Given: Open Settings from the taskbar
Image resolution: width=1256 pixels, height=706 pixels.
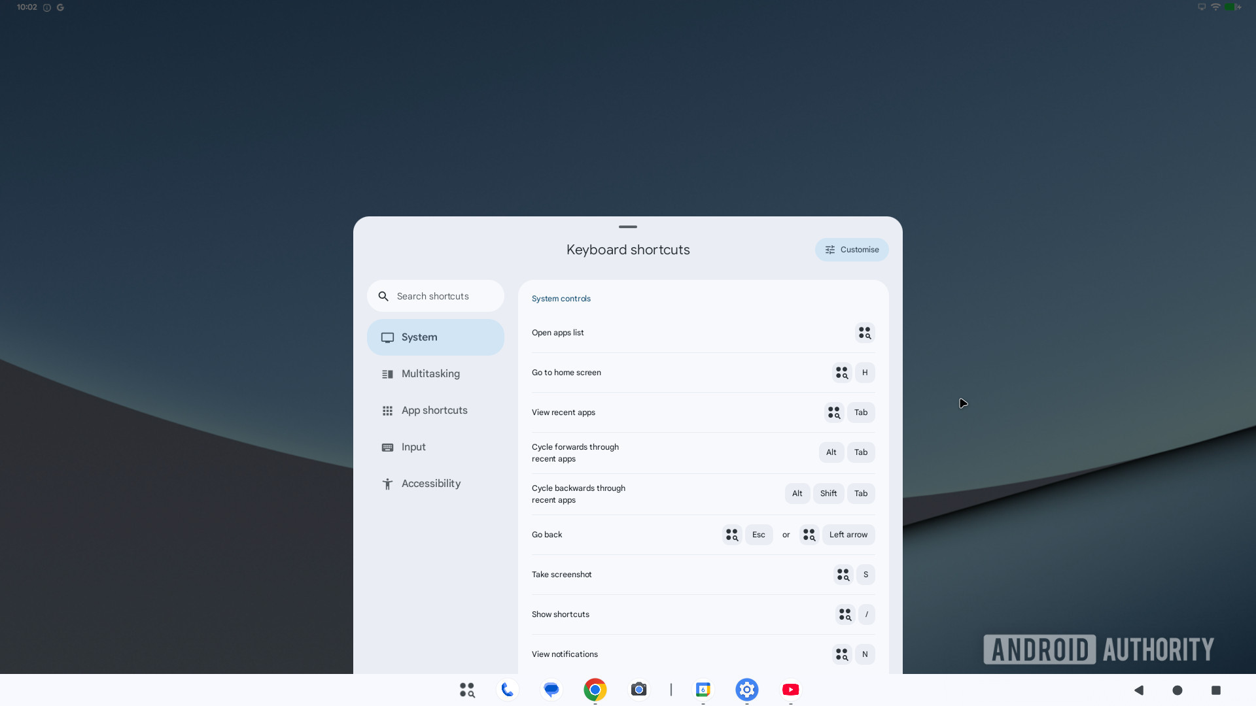Looking at the screenshot, I should [x=747, y=690].
